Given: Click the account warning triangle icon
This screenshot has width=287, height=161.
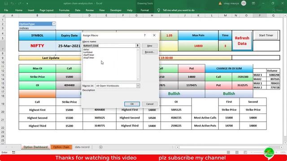Looking at the screenshot, I should click(220, 3).
